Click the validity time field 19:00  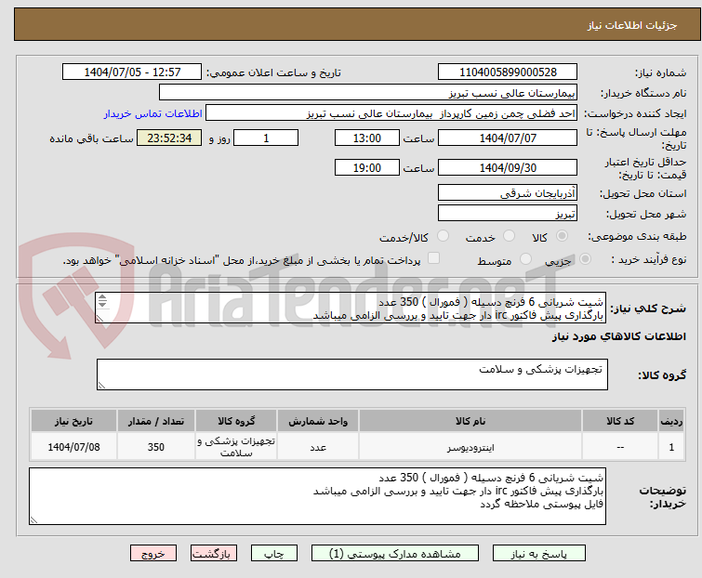point(366,168)
